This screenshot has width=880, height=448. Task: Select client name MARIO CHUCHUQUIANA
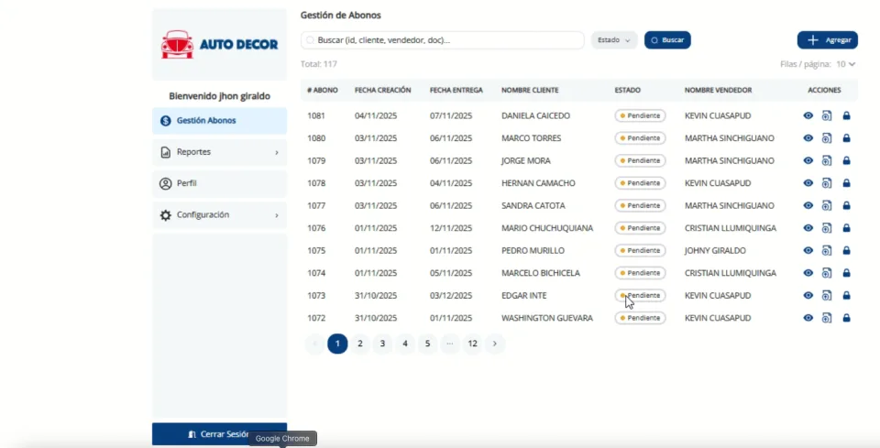[x=547, y=227]
